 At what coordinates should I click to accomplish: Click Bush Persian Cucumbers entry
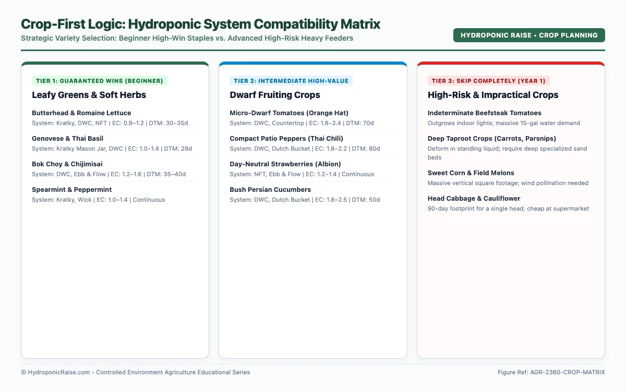click(270, 190)
